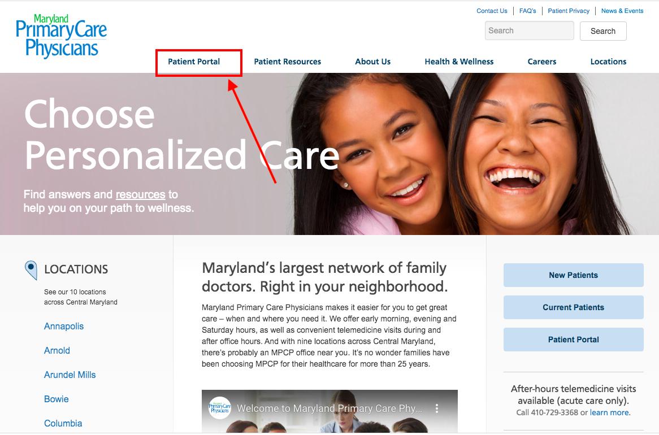Click the New Patients button

coord(573,275)
